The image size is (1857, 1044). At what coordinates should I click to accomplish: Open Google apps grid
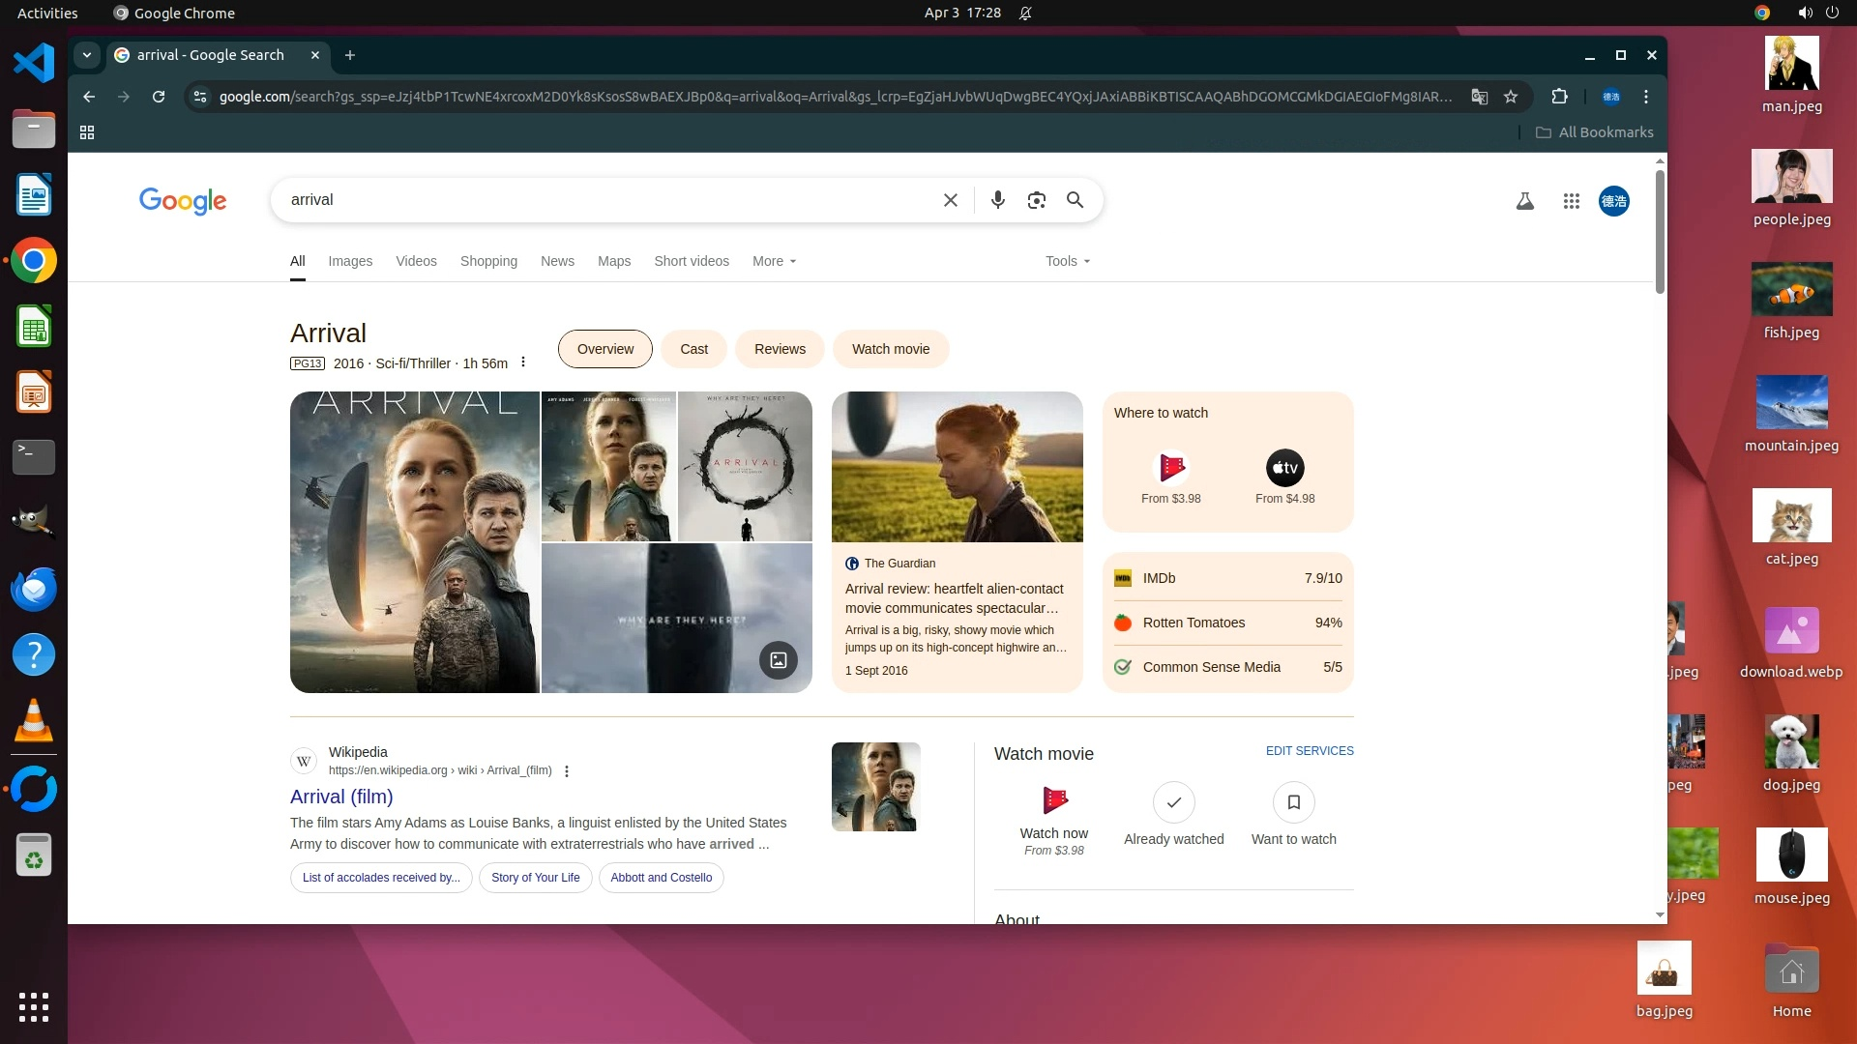tap(1571, 201)
